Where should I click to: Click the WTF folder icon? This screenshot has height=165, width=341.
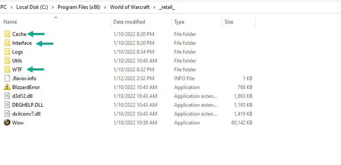[x=7, y=69]
